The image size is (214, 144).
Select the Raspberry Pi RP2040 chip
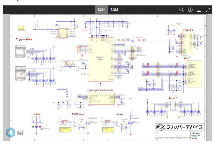click(101, 59)
